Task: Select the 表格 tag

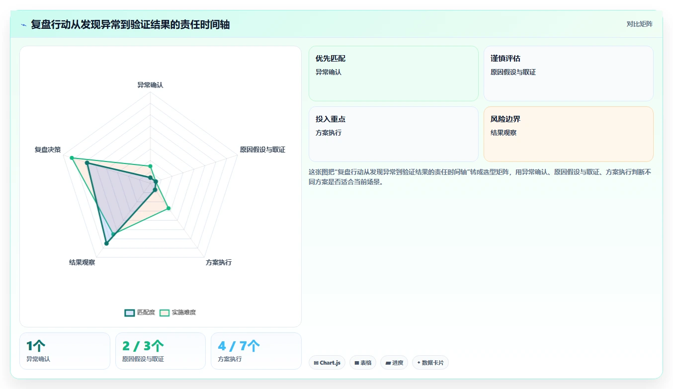Action: pyautogui.click(x=363, y=363)
